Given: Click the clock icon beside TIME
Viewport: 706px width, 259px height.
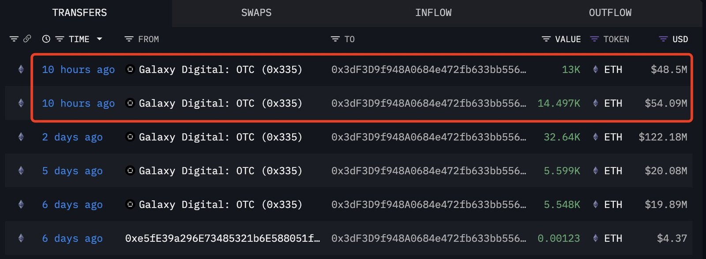Looking at the screenshot, I should click(46, 39).
